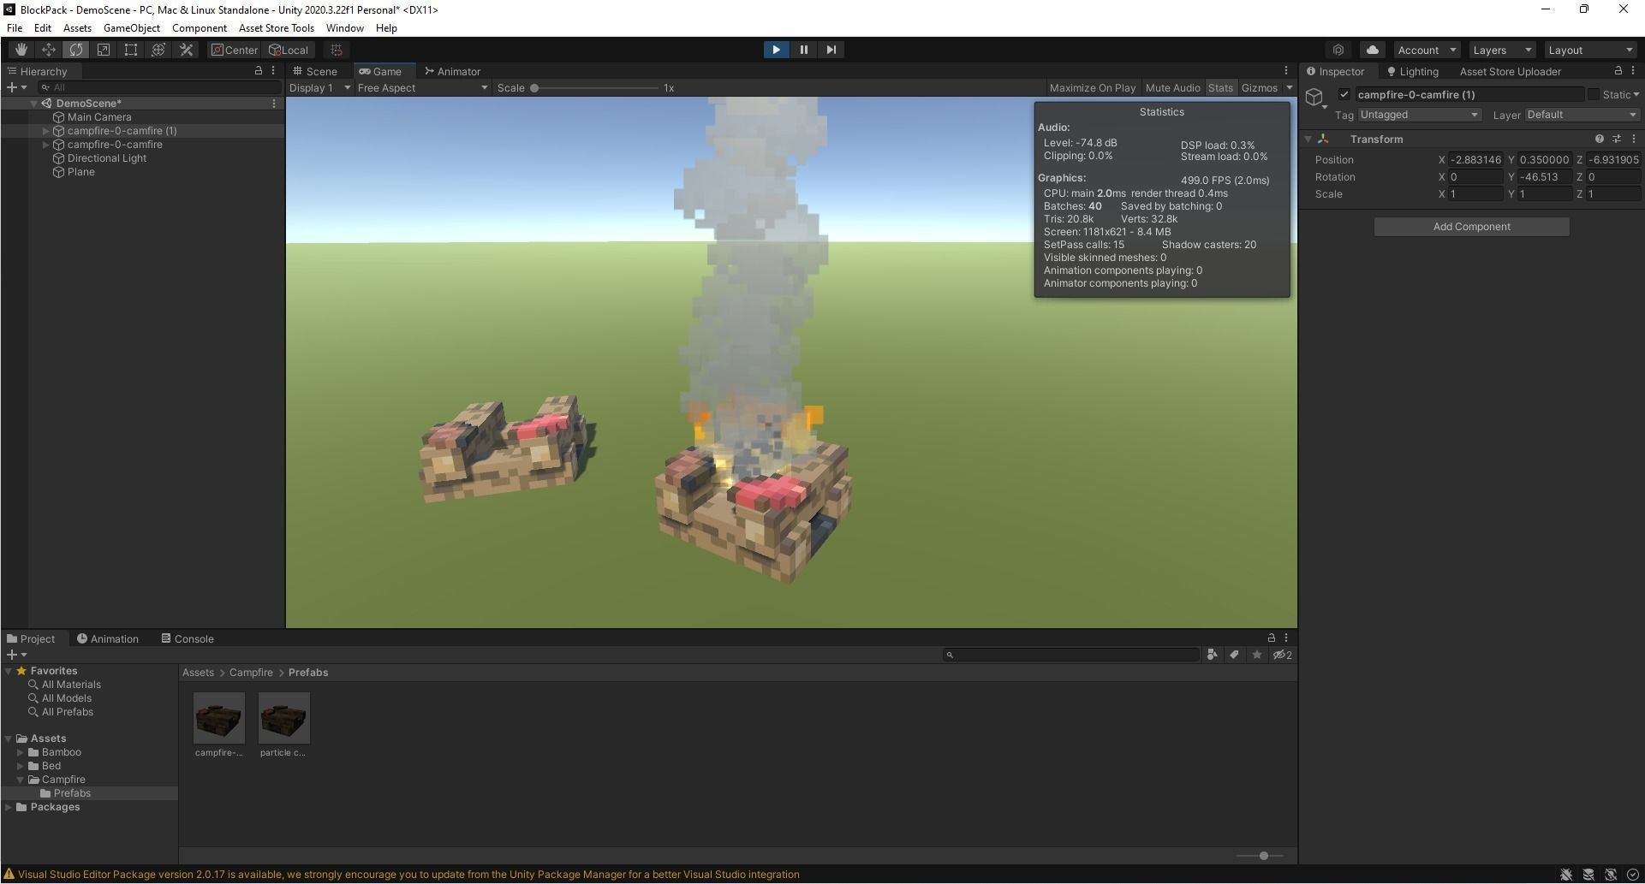This screenshot has height=884, width=1645.
Task: Enable Maximize On Play
Action: click(1092, 87)
